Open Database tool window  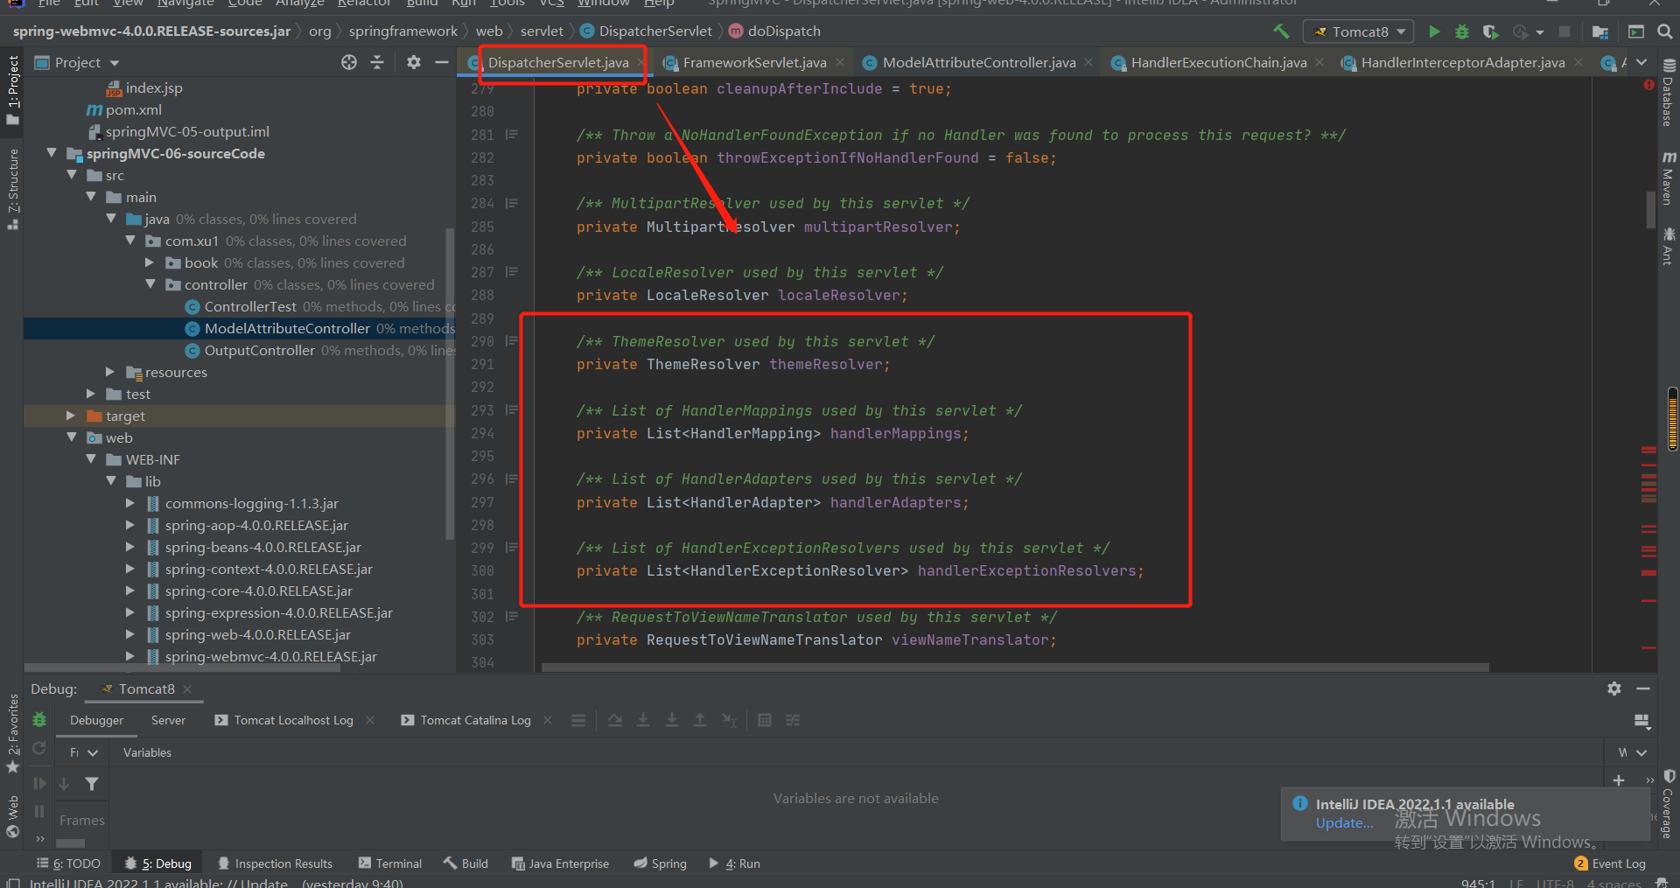coord(1669,92)
